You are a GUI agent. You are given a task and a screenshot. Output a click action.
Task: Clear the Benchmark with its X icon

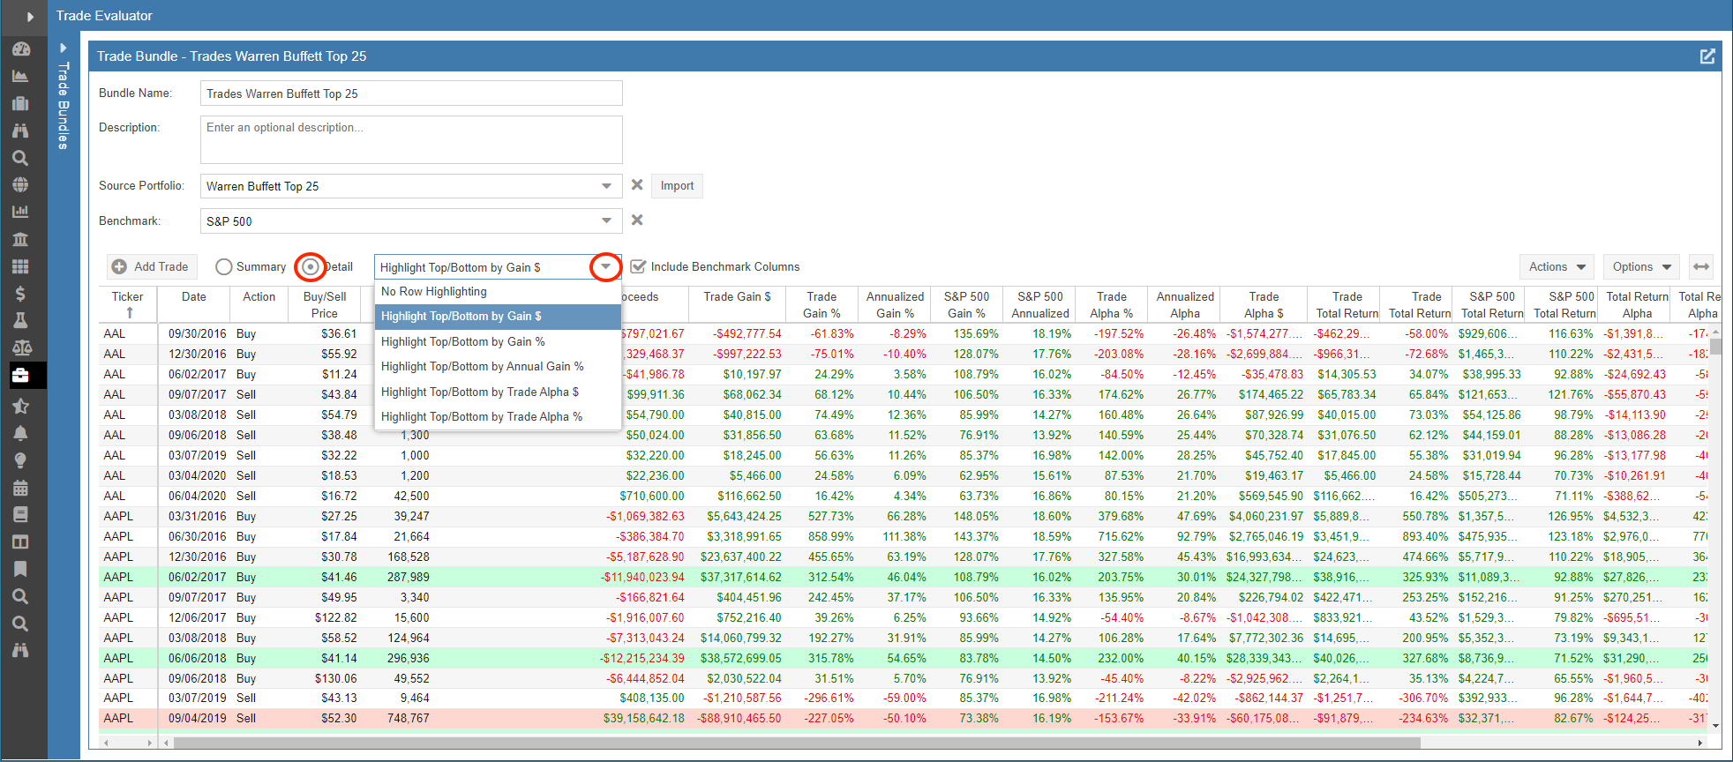pos(637,220)
